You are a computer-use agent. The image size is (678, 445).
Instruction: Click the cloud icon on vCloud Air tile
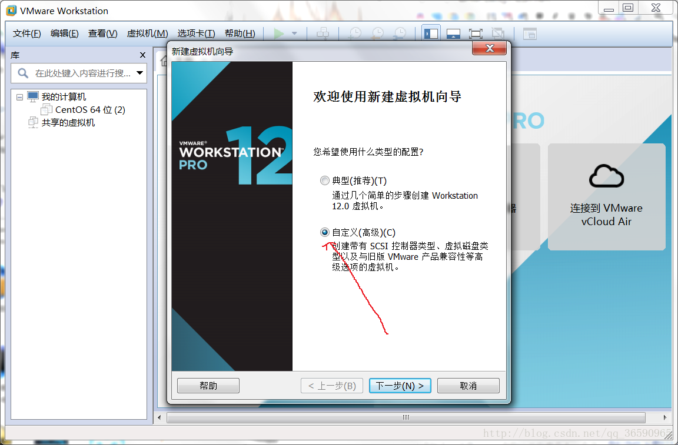point(606,176)
